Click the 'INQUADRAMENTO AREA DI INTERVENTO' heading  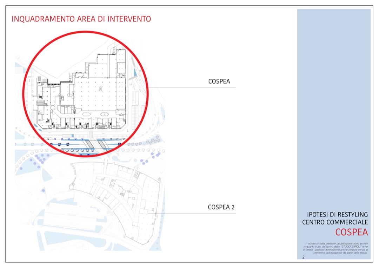tap(81, 19)
